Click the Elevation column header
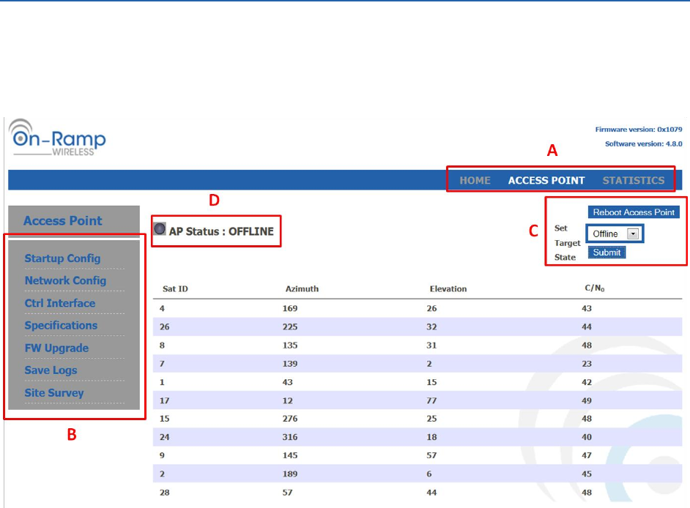The width and height of the screenshot is (690, 508). pos(448,289)
